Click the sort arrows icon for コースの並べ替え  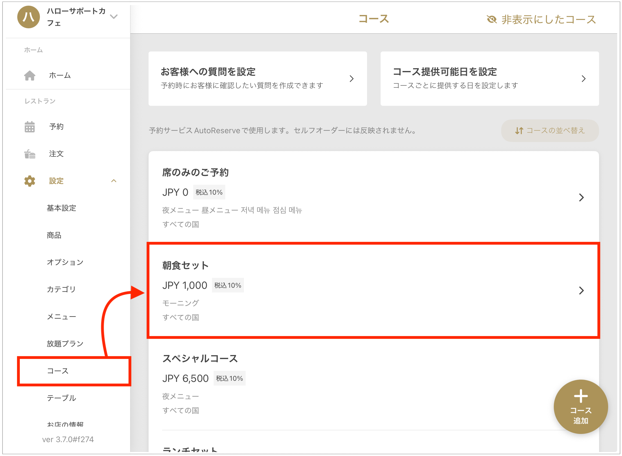point(519,131)
